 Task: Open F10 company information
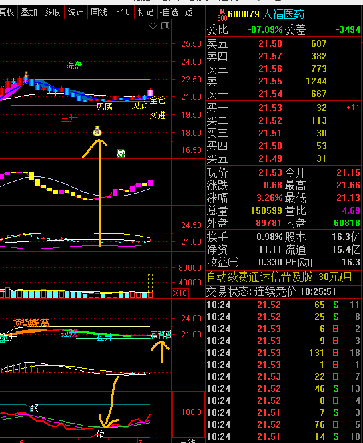(x=123, y=12)
